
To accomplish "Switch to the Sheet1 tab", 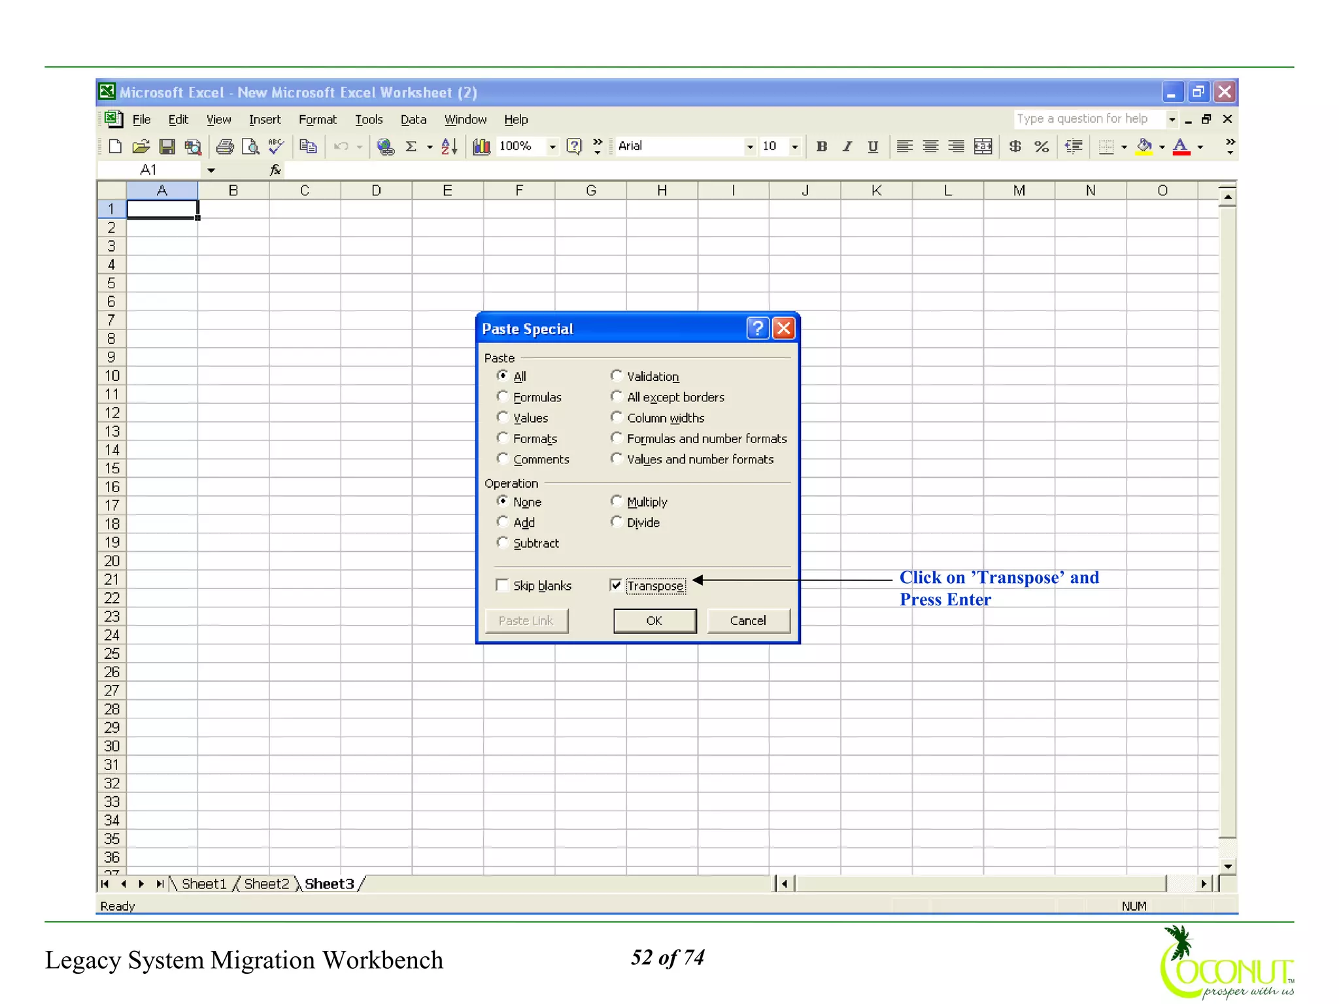I will (x=204, y=884).
